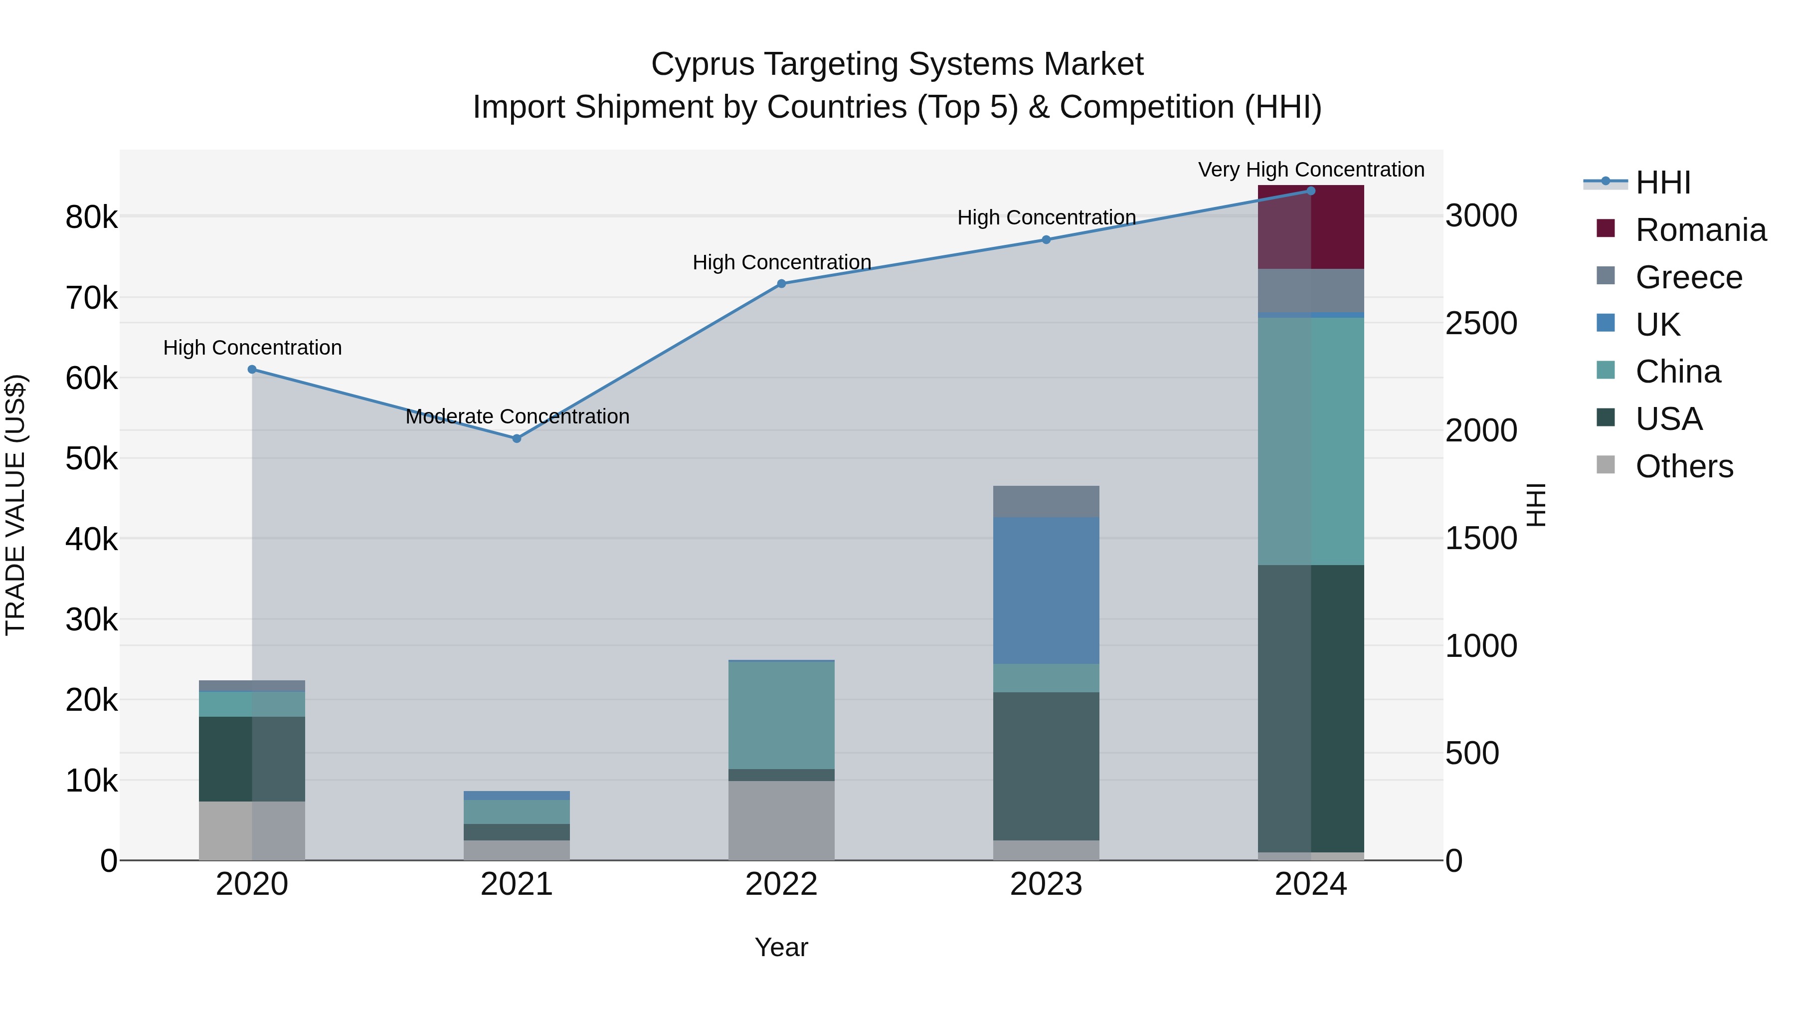
Task: Click the Very High Concentration annotation
Action: [x=1311, y=170]
